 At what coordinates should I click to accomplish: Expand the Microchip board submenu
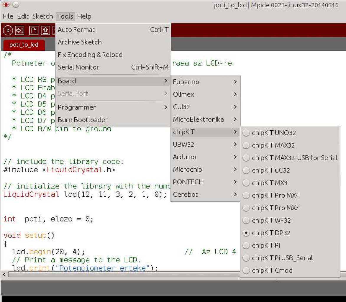[205, 169]
